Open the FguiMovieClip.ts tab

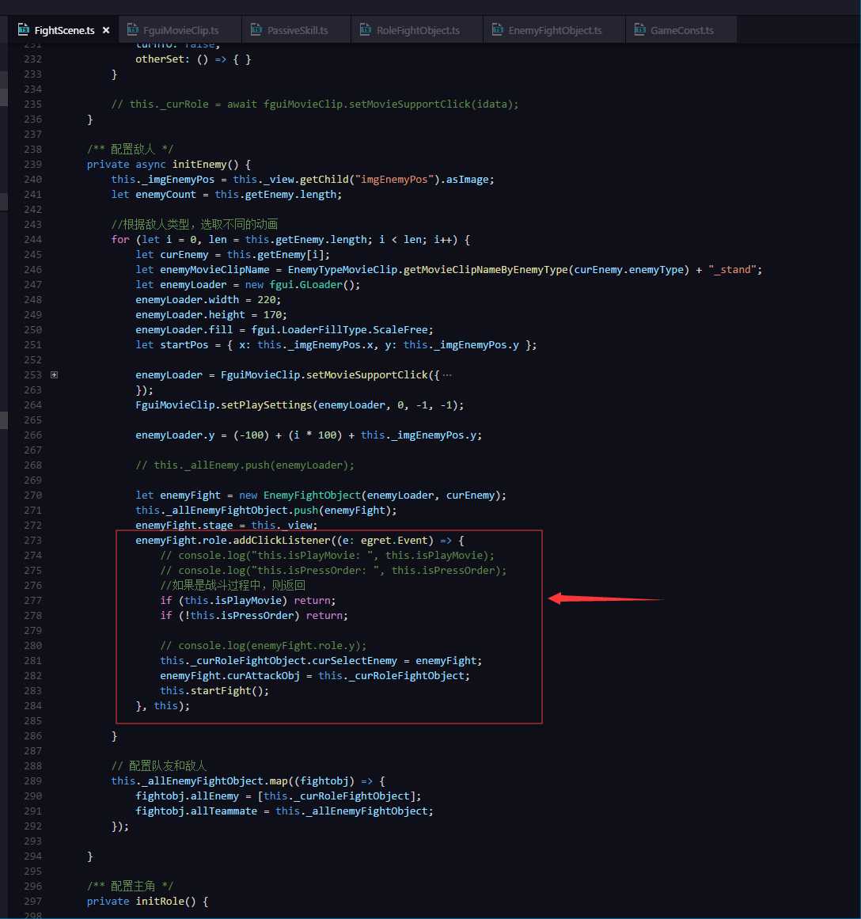[x=180, y=30]
